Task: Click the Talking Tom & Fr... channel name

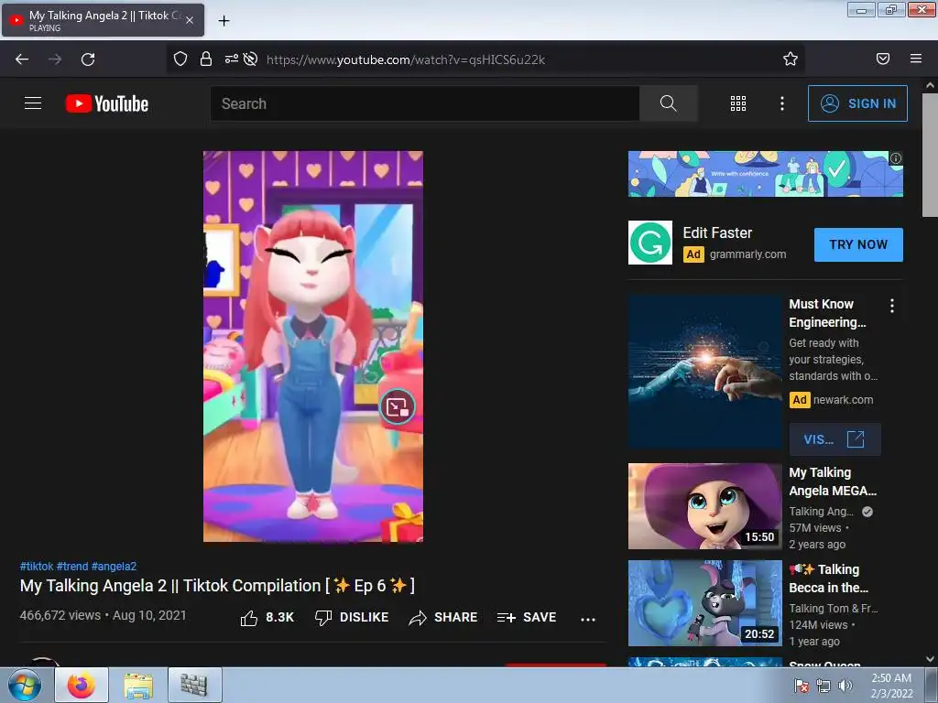Action: 834,608
